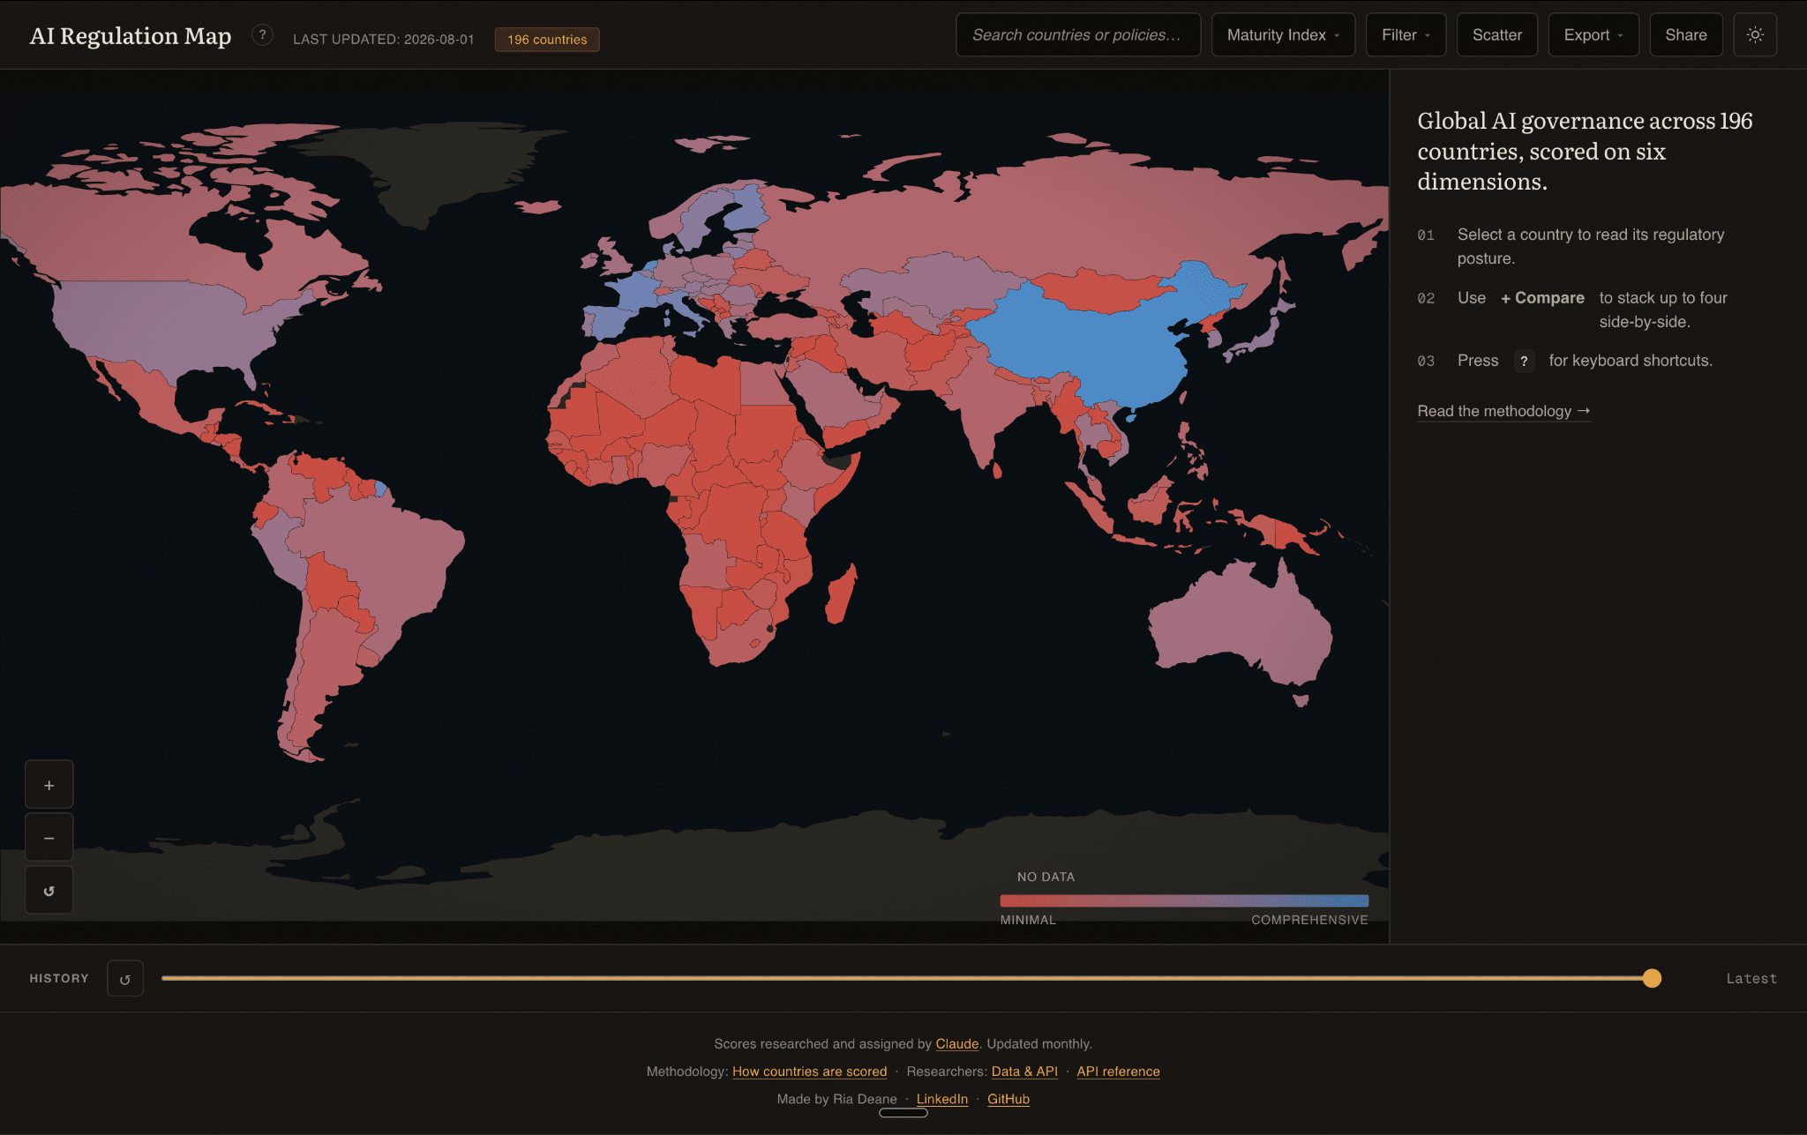
Task: Open the API reference link
Action: click(x=1118, y=1072)
